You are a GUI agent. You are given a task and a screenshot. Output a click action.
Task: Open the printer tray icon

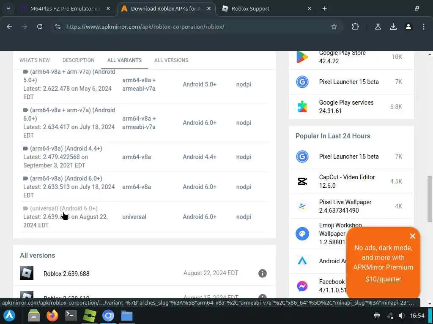377,316
